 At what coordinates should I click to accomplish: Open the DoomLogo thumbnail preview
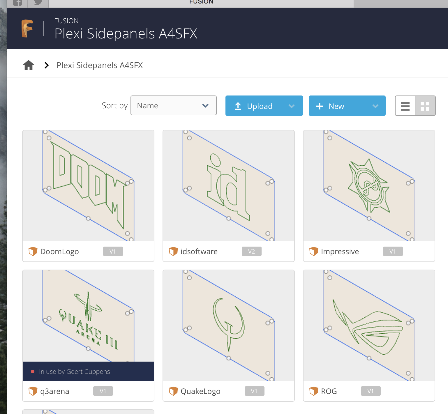click(x=88, y=186)
